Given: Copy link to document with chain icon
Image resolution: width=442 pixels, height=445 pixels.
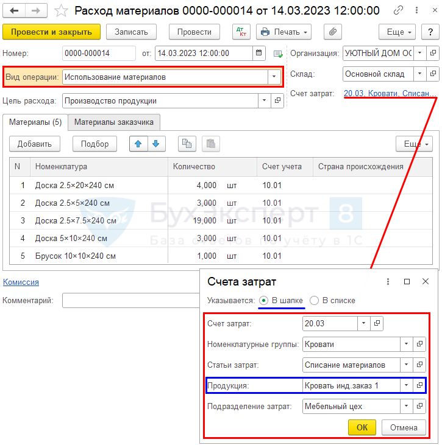Looking at the screenshot, I should click(398, 10).
